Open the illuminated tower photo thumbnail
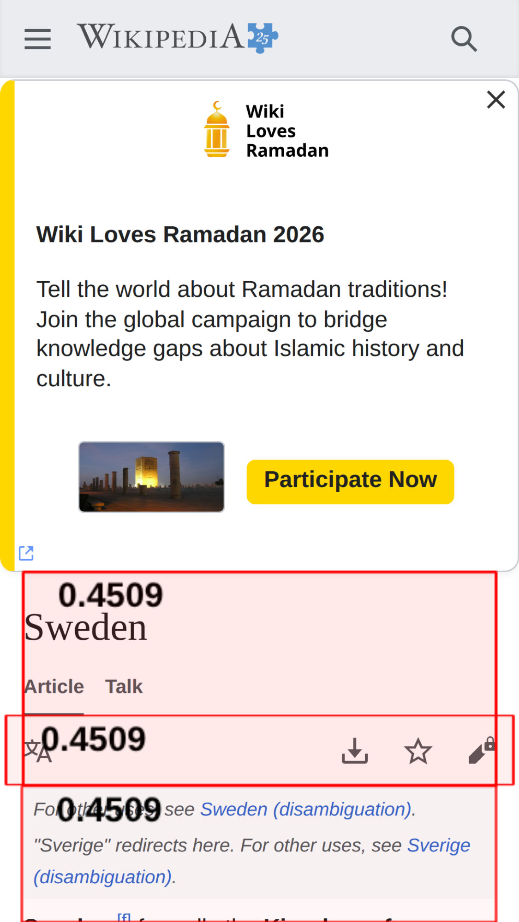 click(151, 477)
